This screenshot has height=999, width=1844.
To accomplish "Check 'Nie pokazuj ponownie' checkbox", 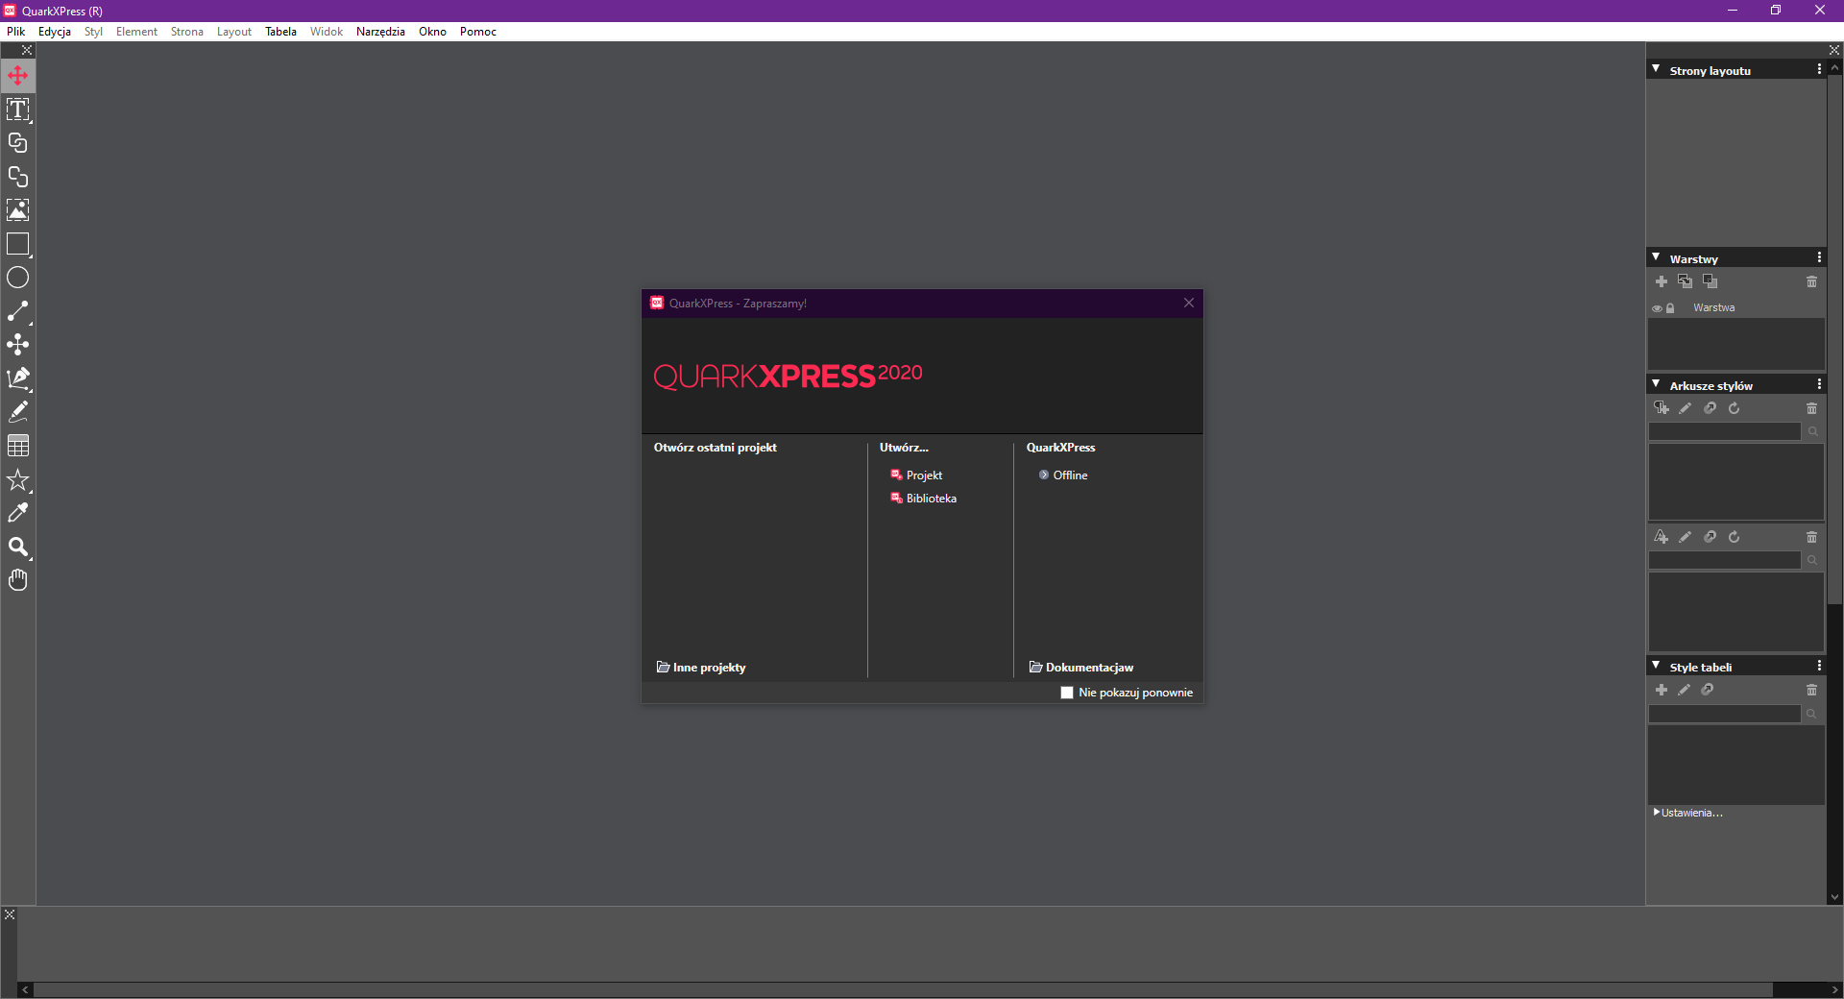I will [x=1067, y=693].
